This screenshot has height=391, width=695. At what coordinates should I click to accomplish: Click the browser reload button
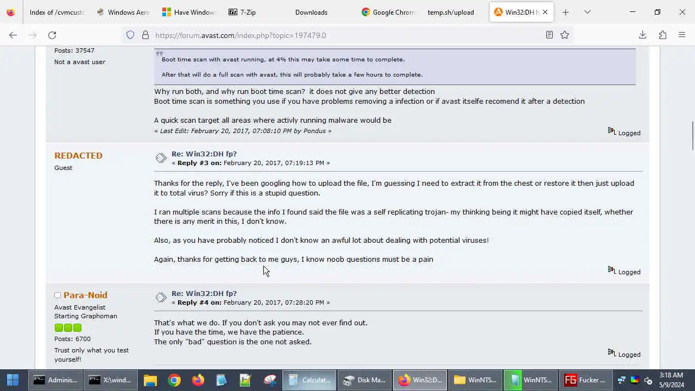[52, 35]
